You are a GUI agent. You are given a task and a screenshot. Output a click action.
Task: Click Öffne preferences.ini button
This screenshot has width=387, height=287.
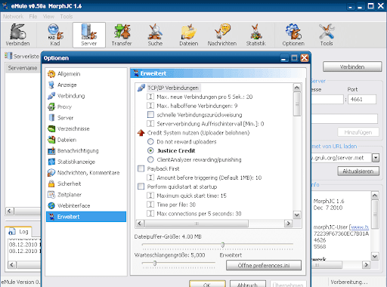[264, 265]
